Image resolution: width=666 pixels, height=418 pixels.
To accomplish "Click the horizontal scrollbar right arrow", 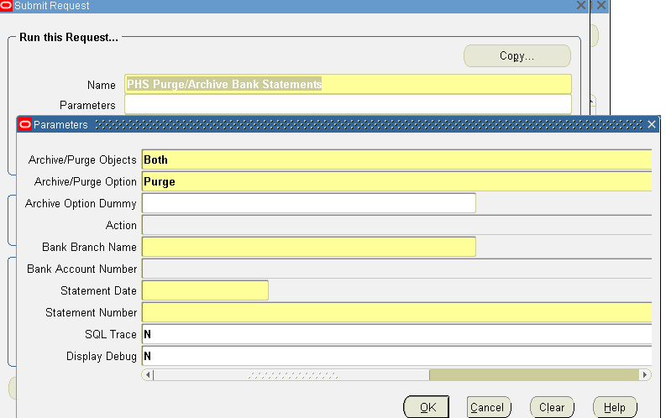I will pos(645,374).
